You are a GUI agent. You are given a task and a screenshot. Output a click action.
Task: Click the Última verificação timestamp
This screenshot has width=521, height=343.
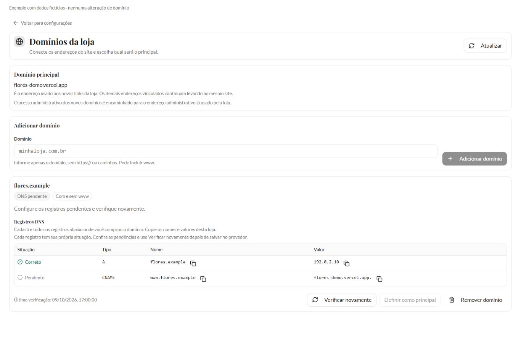[55, 300]
